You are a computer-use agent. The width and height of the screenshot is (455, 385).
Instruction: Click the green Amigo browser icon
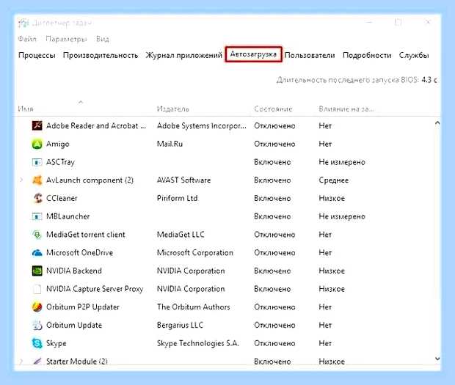click(x=37, y=144)
